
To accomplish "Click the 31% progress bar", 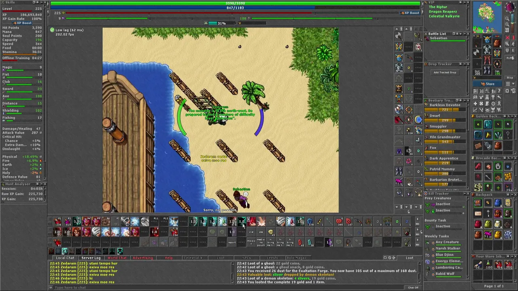I will pos(221,23).
